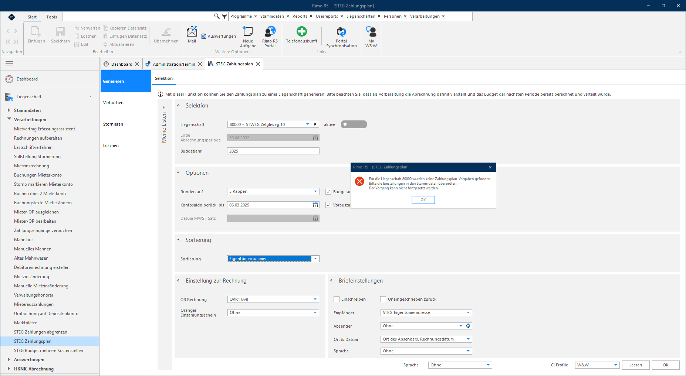Select the Administration/Termin tab
Viewport: 686px width, 376px height.
coord(174,64)
